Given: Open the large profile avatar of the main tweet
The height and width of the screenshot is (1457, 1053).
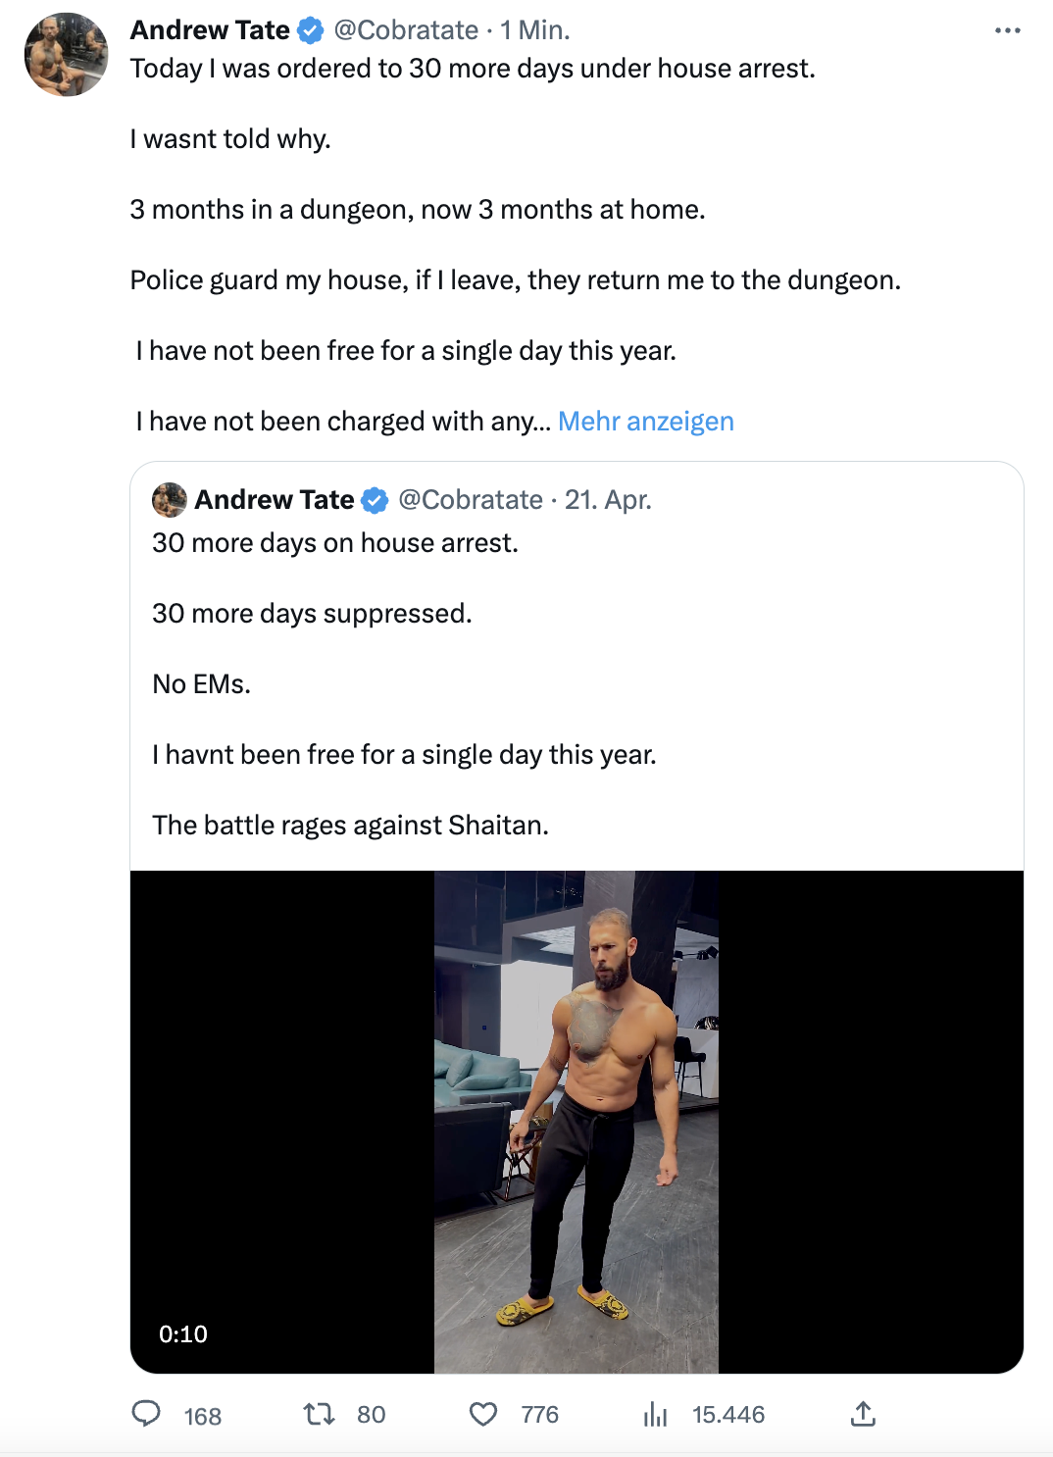Looking at the screenshot, I should pos(67,55).
